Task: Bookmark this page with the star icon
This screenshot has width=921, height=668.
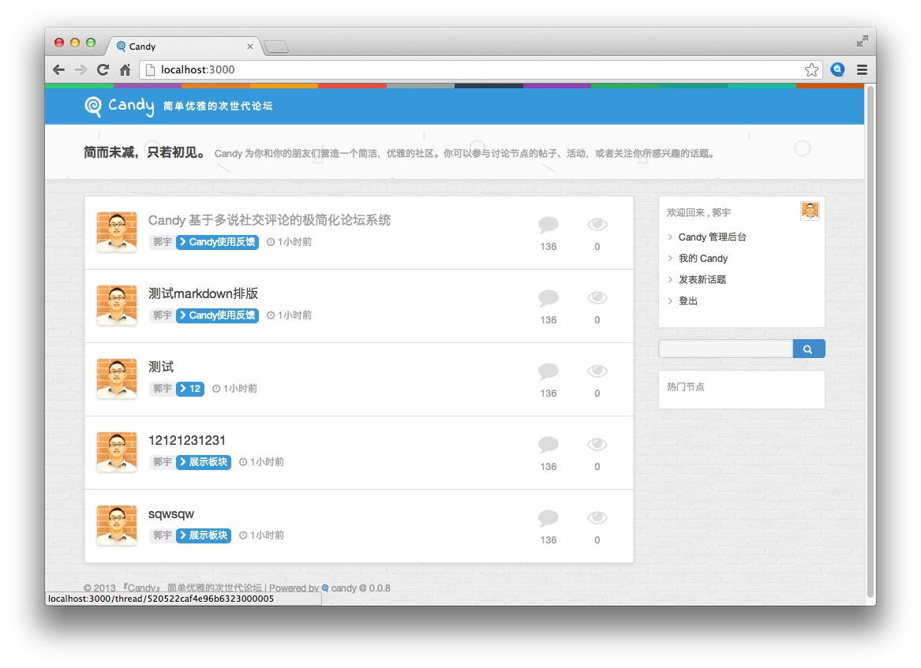Action: (x=812, y=70)
